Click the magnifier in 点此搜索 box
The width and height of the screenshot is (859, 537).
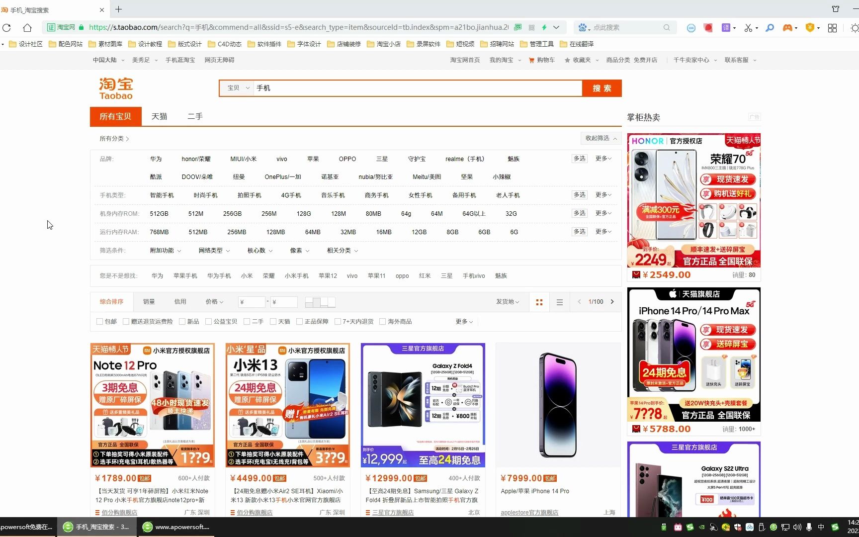(667, 27)
